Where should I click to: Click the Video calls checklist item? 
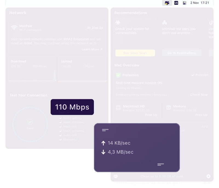tap(68, 127)
